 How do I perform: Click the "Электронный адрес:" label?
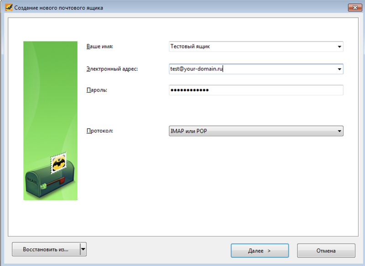click(112, 69)
